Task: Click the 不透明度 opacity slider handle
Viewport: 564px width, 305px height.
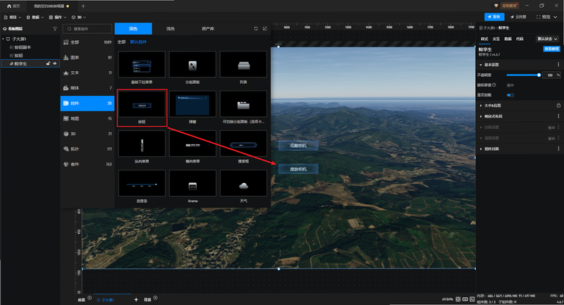Action: pyautogui.click(x=539, y=75)
